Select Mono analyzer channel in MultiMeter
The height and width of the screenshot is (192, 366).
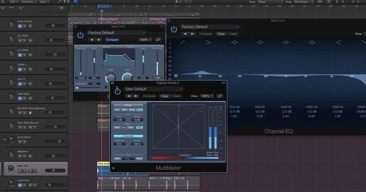click(x=139, y=109)
